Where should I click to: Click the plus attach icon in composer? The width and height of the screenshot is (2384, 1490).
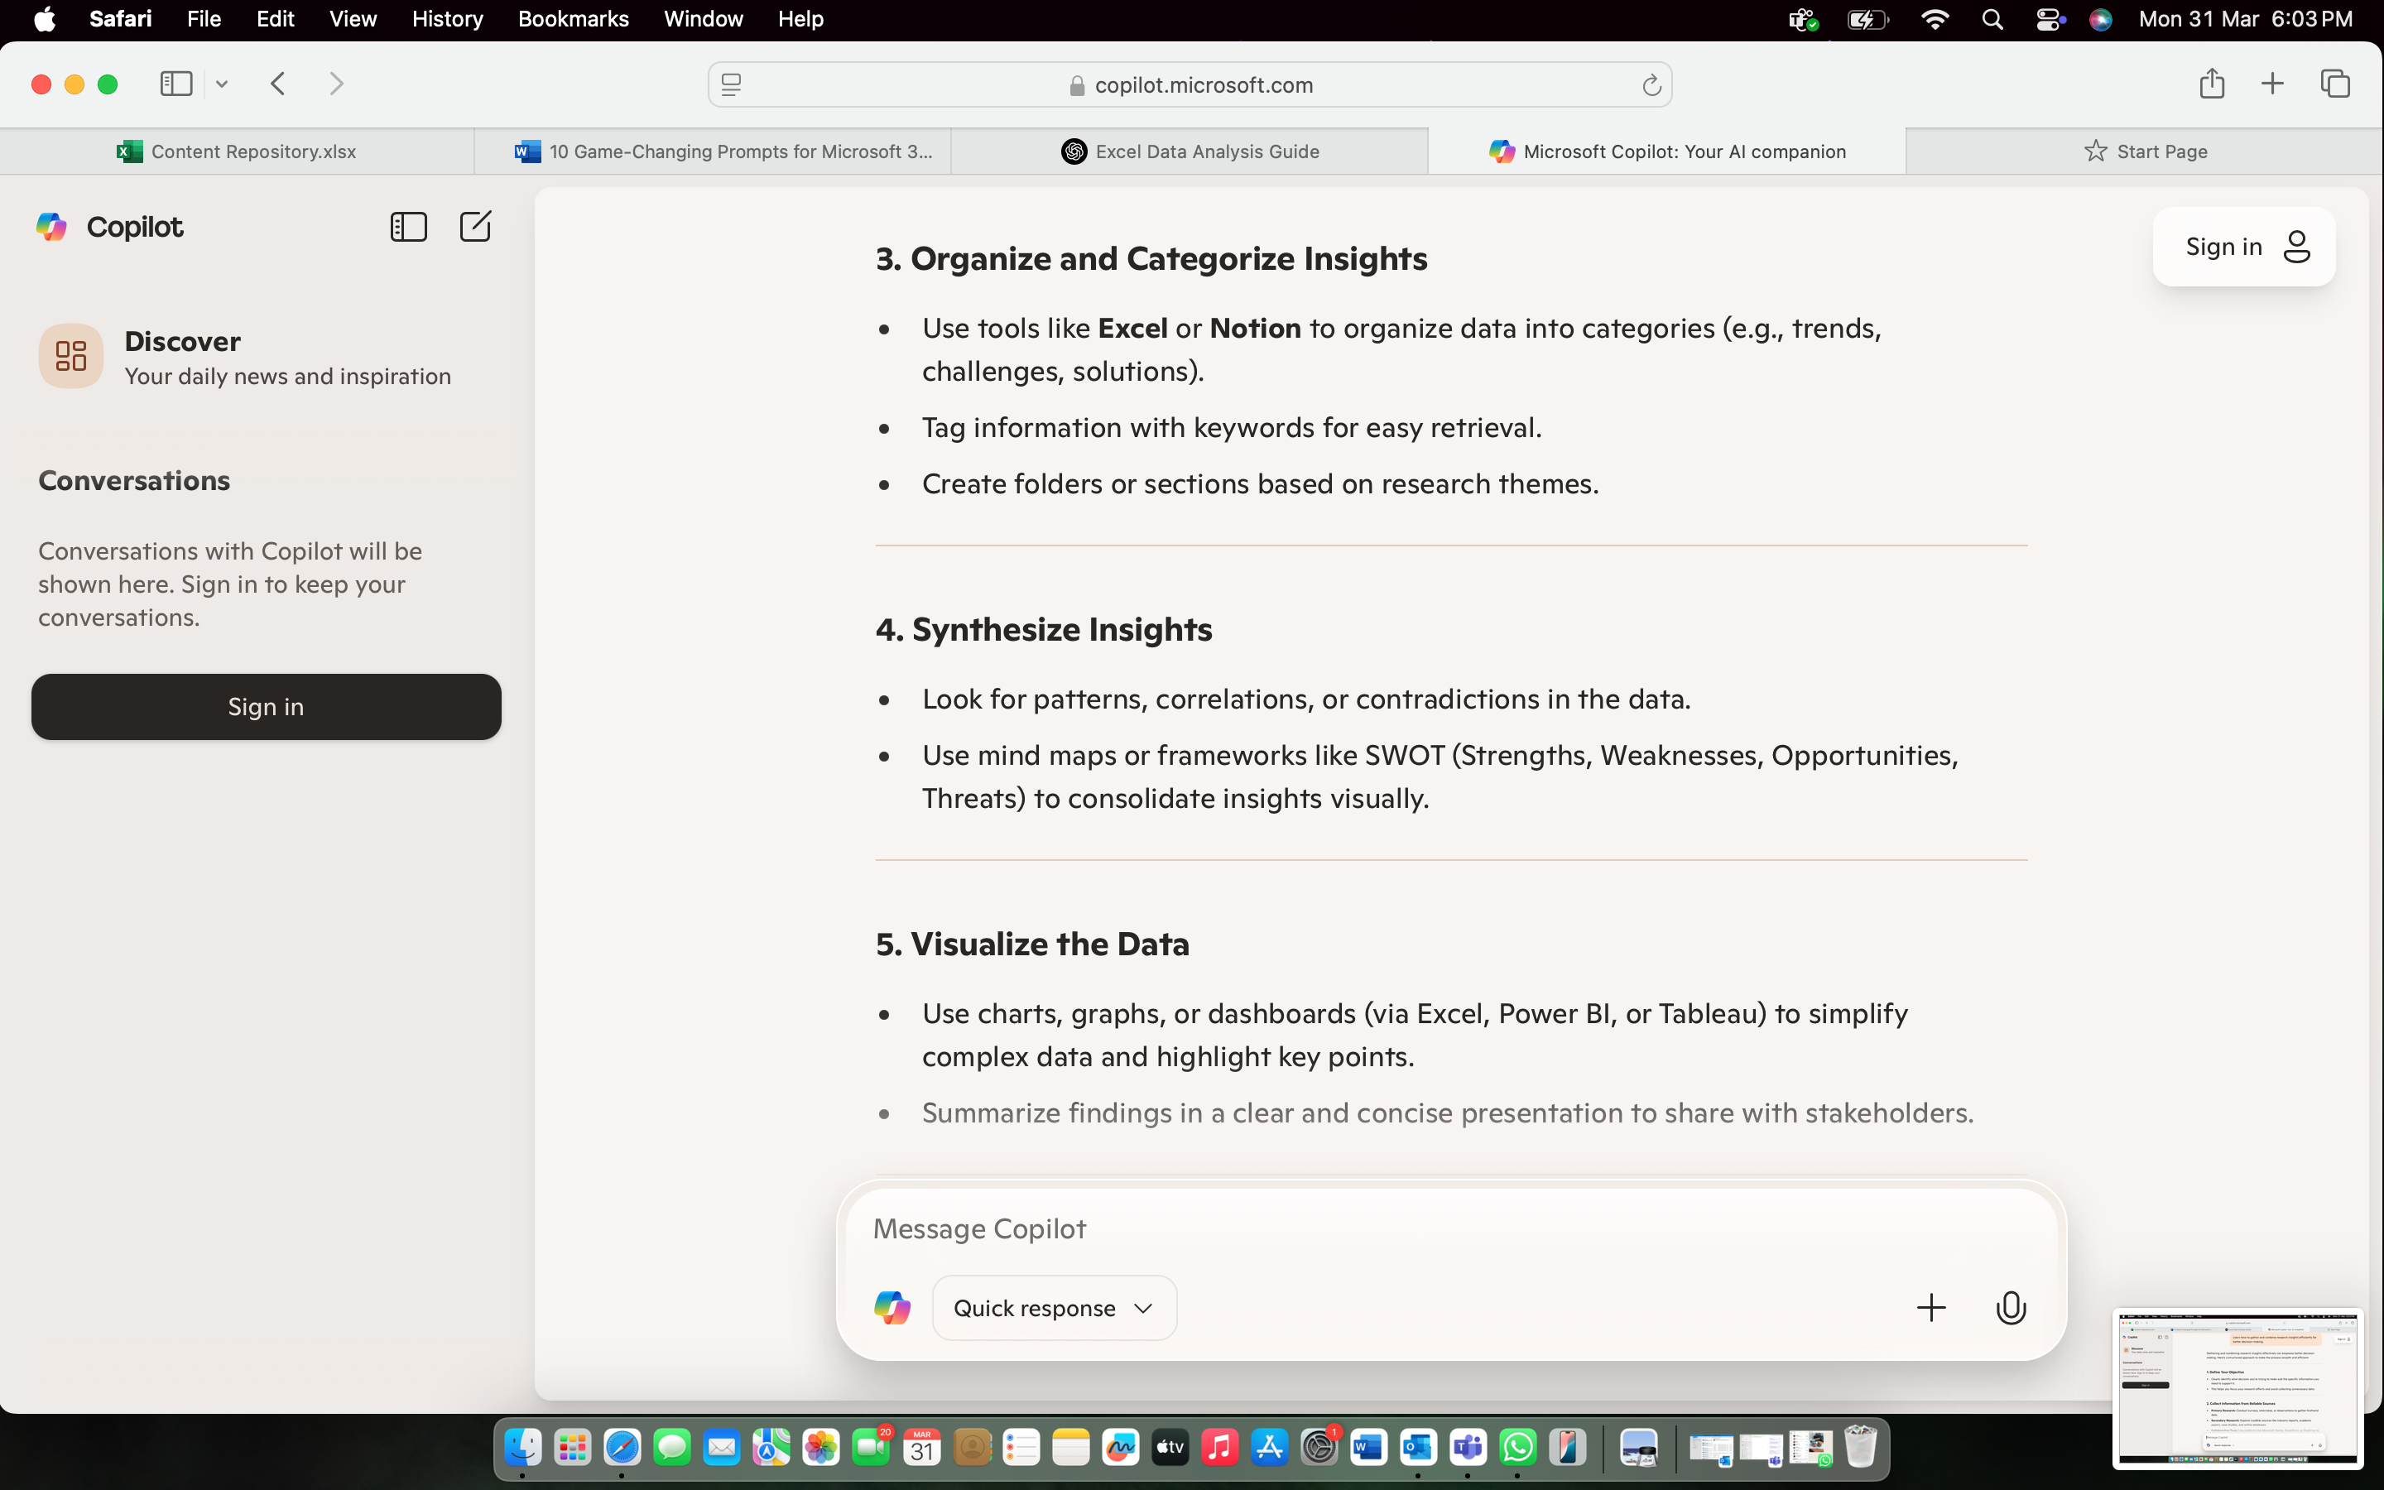[1931, 1308]
